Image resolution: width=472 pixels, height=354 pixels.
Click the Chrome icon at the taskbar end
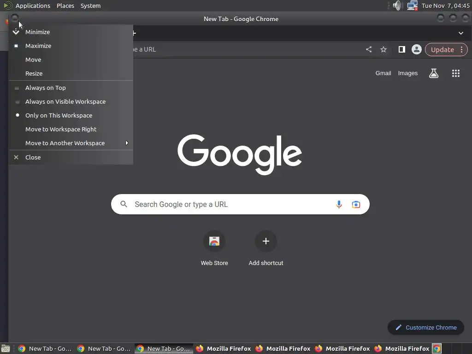tap(437, 348)
